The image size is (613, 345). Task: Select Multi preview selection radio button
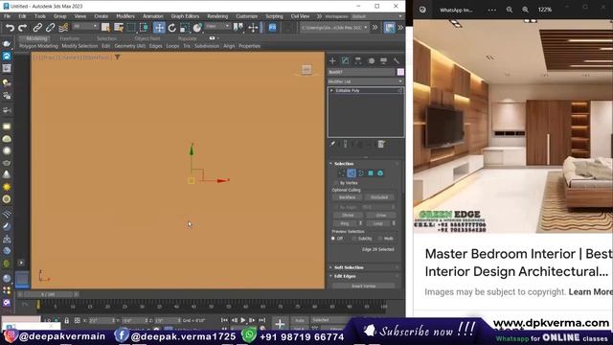[380, 239]
